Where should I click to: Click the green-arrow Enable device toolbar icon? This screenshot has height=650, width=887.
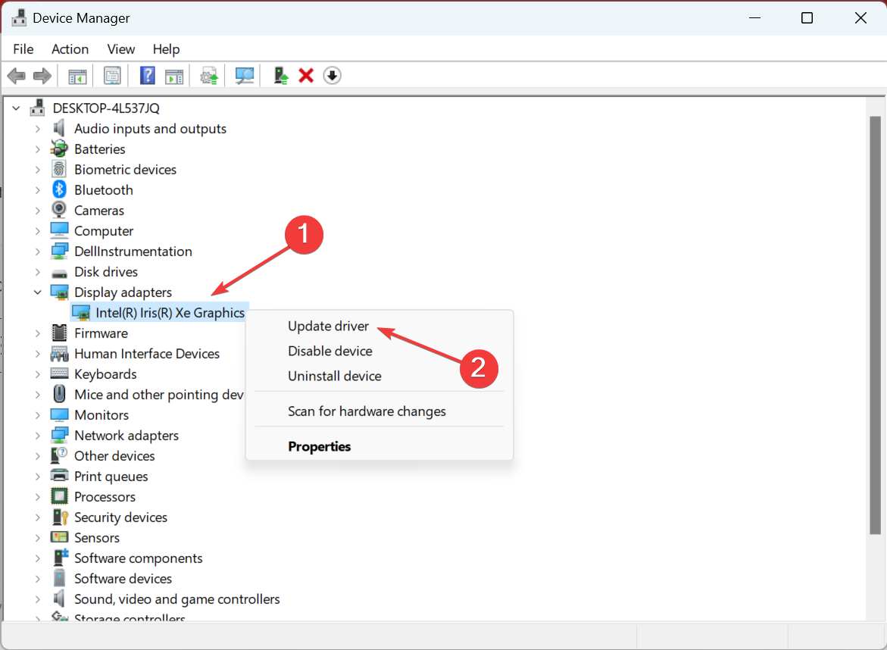281,76
